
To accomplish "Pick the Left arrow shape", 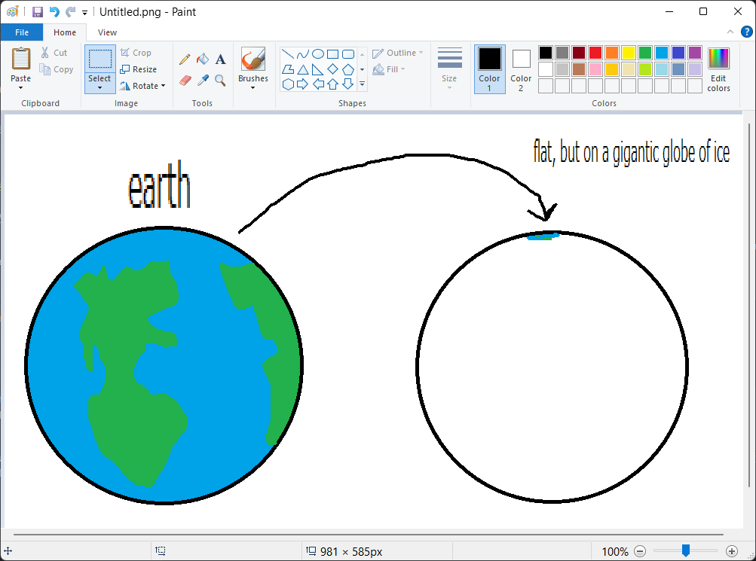I will pos(318,84).
